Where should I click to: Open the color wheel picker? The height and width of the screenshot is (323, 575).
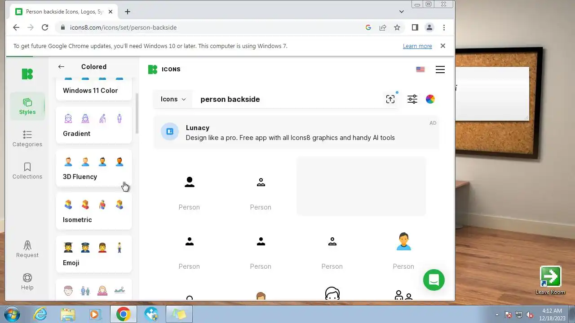430,99
